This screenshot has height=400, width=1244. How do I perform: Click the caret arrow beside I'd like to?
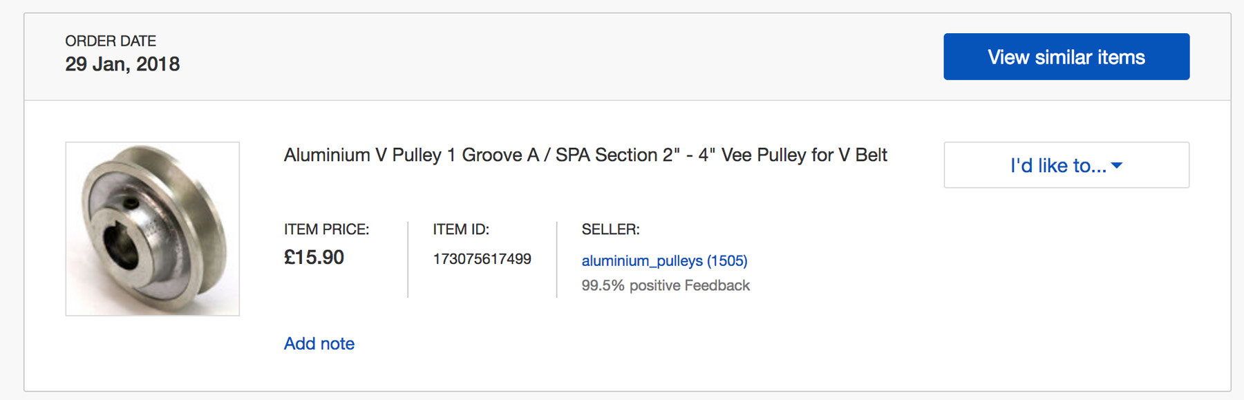coord(1117,166)
